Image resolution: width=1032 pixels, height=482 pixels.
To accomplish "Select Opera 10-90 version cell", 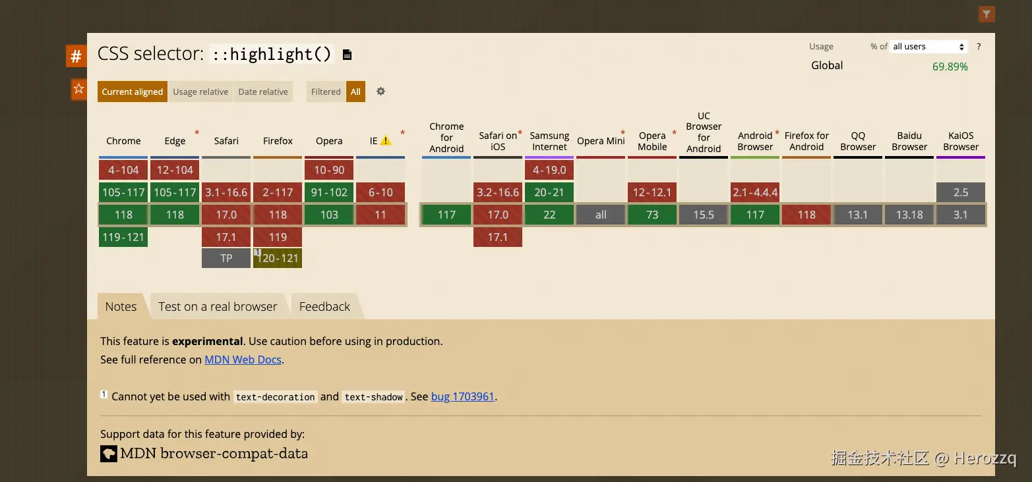I will (329, 170).
